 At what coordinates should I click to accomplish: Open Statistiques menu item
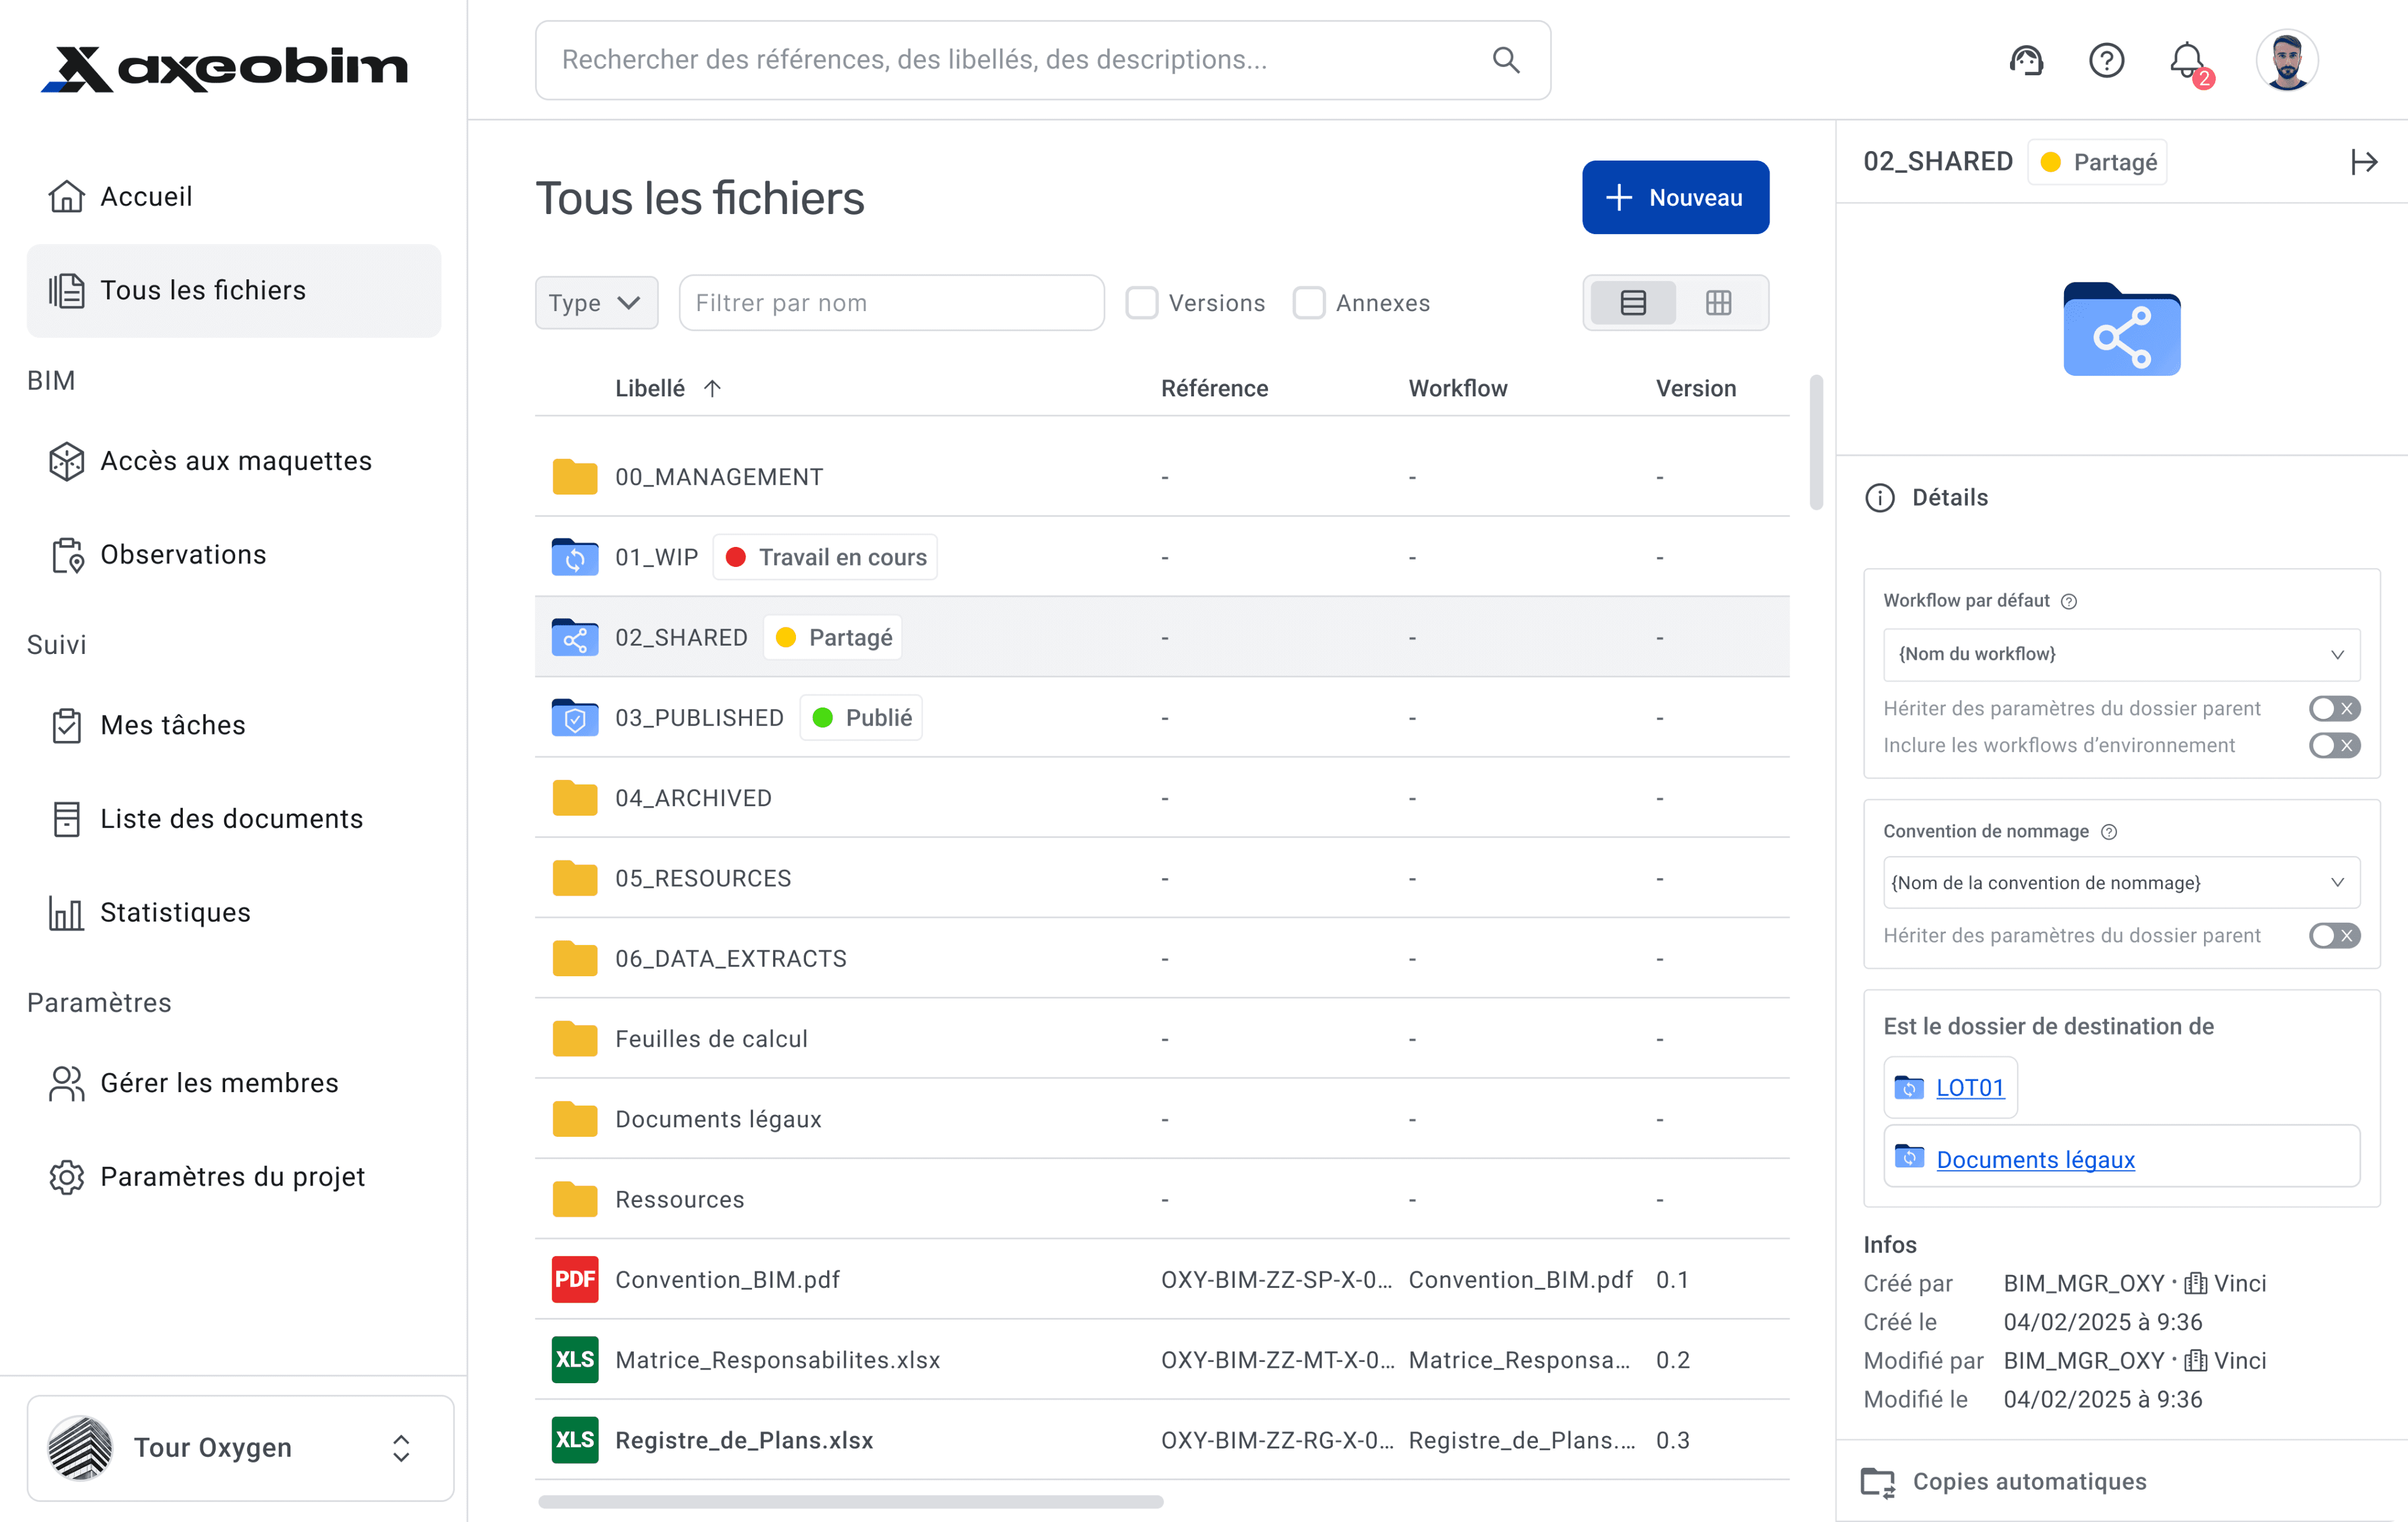point(175,913)
